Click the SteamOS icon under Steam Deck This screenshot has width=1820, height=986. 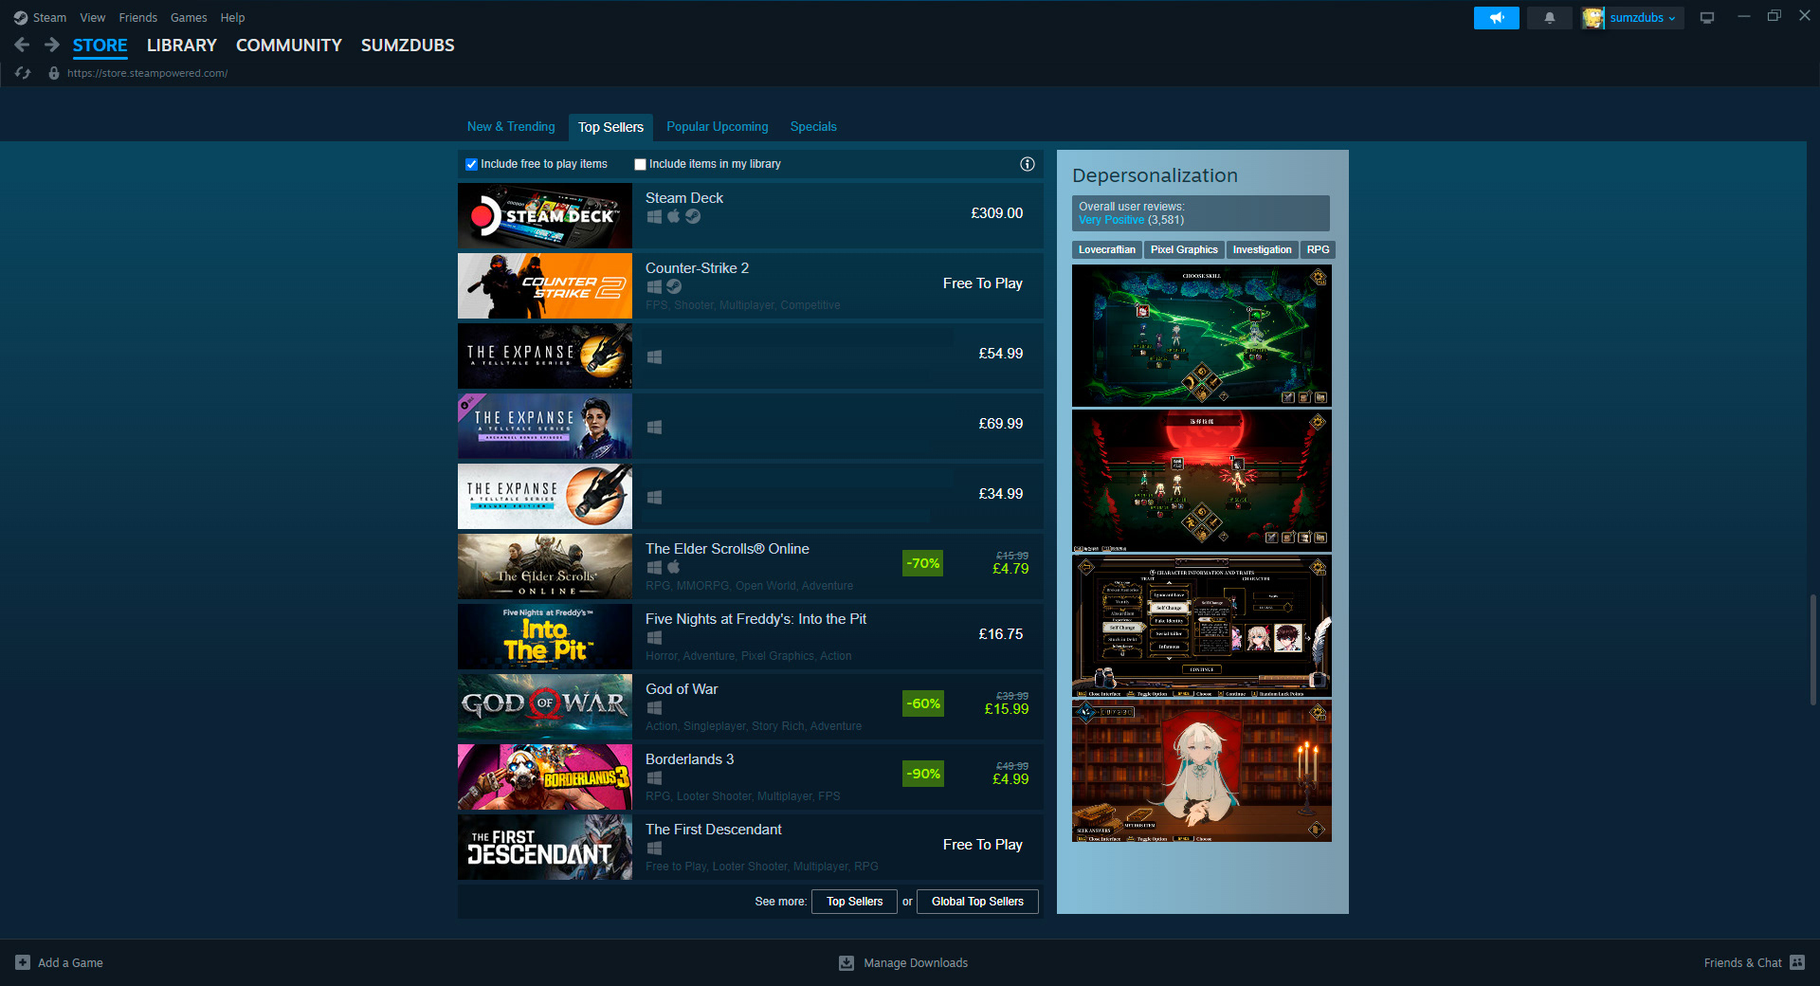pyautogui.click(x=693, y=216)
